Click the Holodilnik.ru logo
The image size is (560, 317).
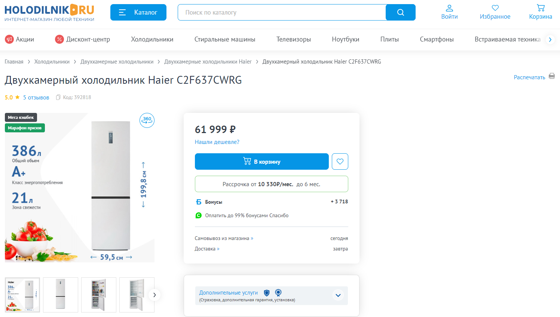pyautogui.click(x=49, y=13)
